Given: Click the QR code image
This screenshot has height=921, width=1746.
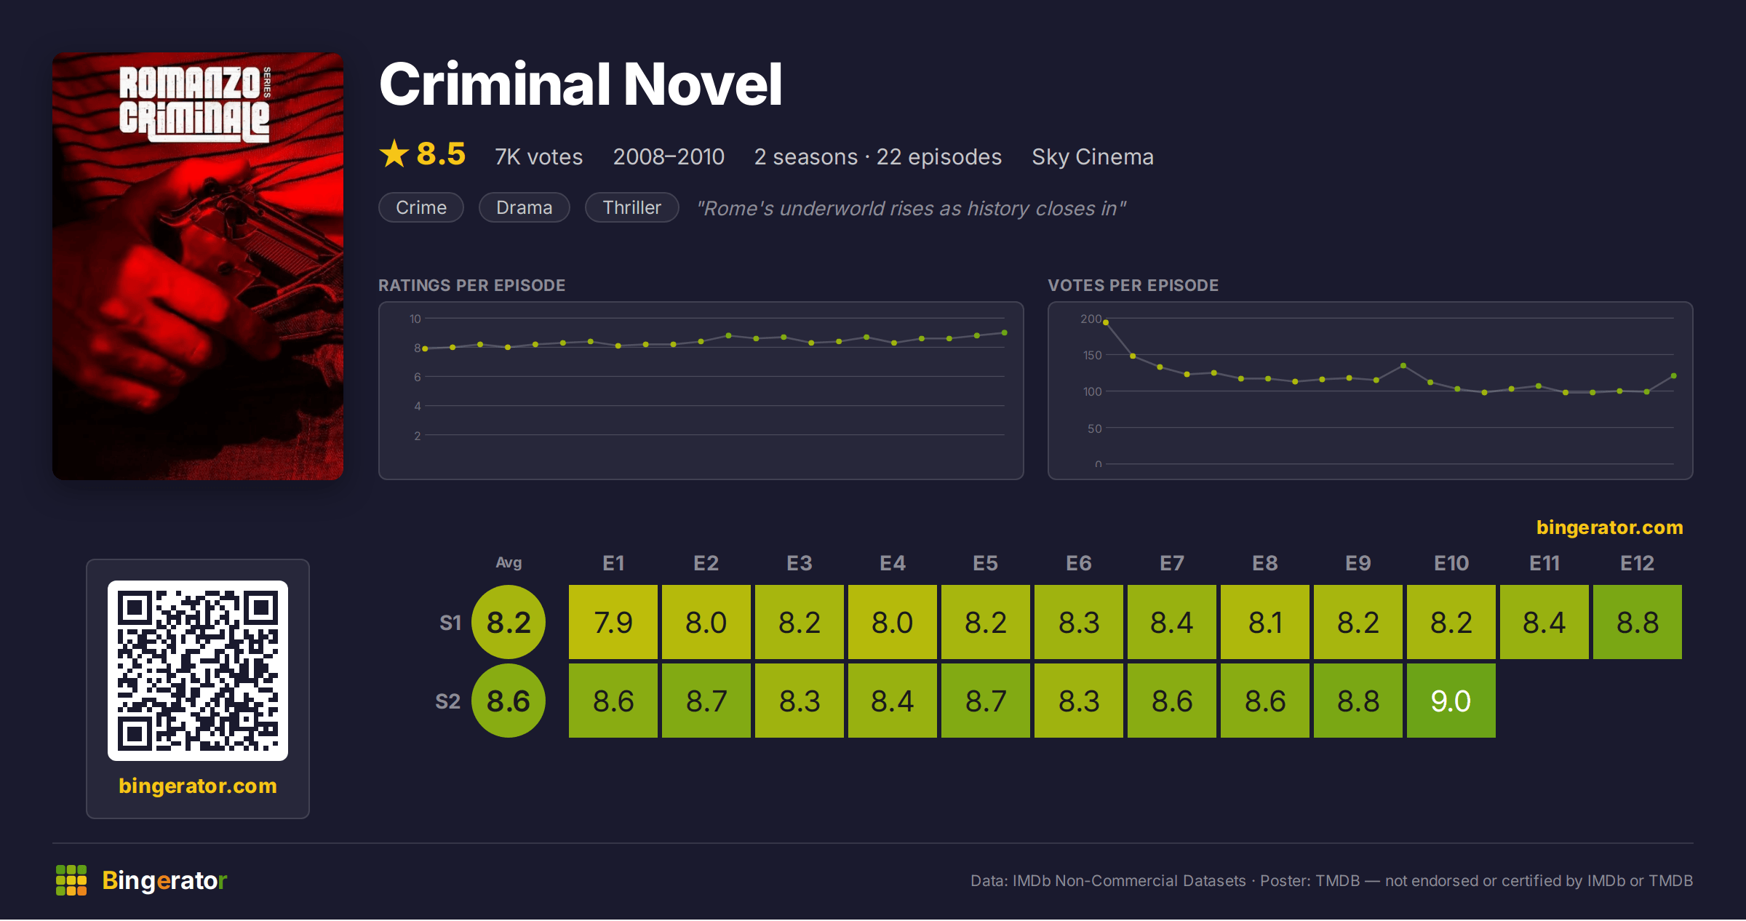Looking at the screenshot, I should [198, 671].
